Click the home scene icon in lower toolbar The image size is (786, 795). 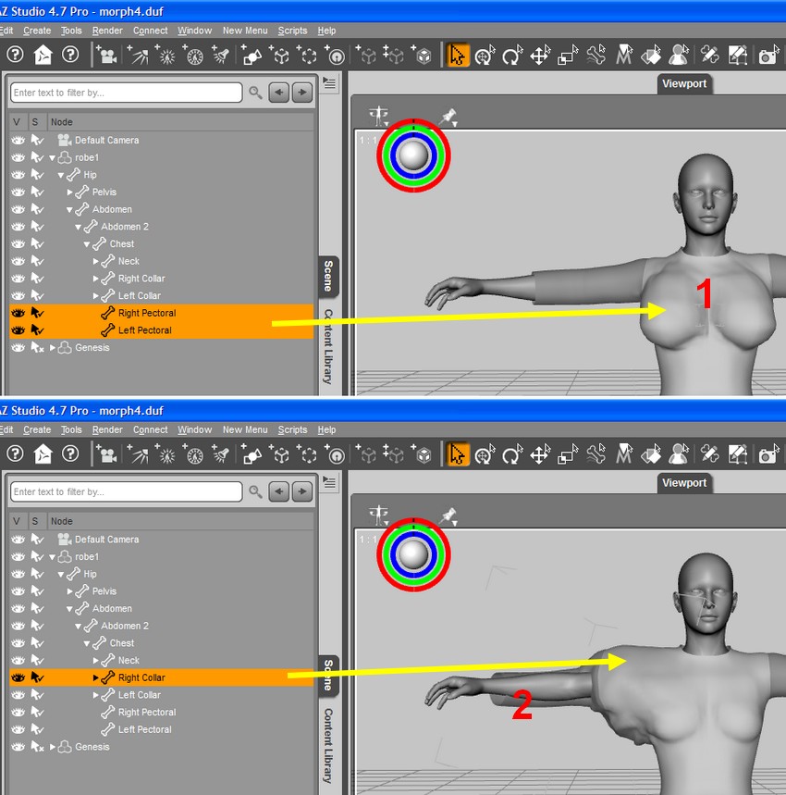coord(43,454)
